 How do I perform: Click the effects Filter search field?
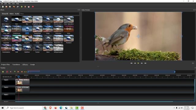click(x=50, y=14)
